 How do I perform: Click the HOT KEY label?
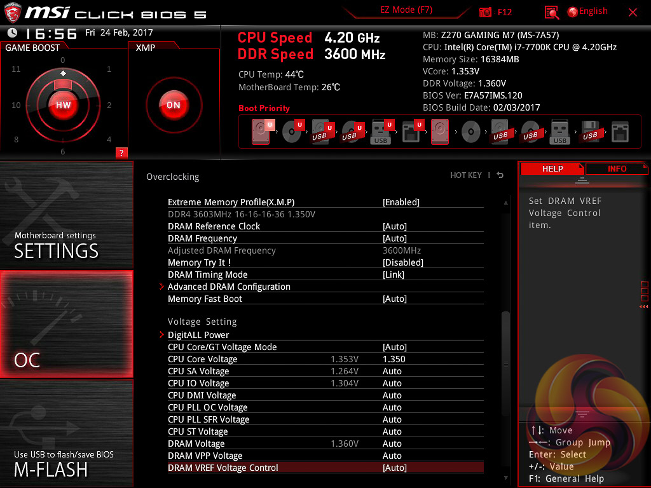466,175
